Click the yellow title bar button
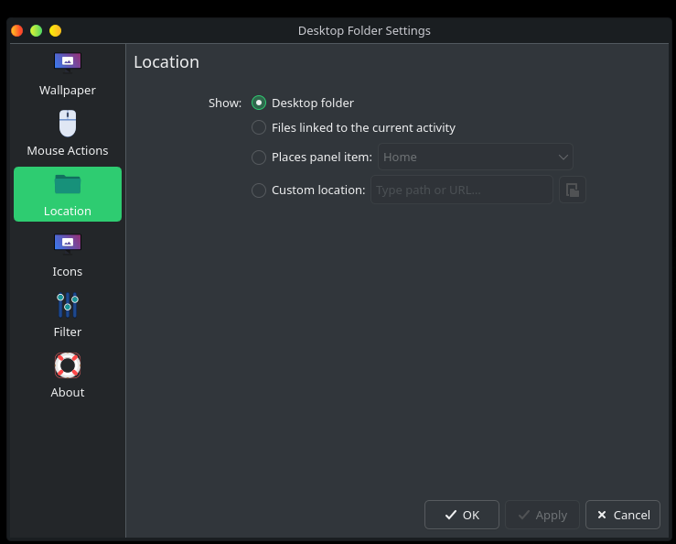This screenshot has width=676, height=544. [55, 30]
